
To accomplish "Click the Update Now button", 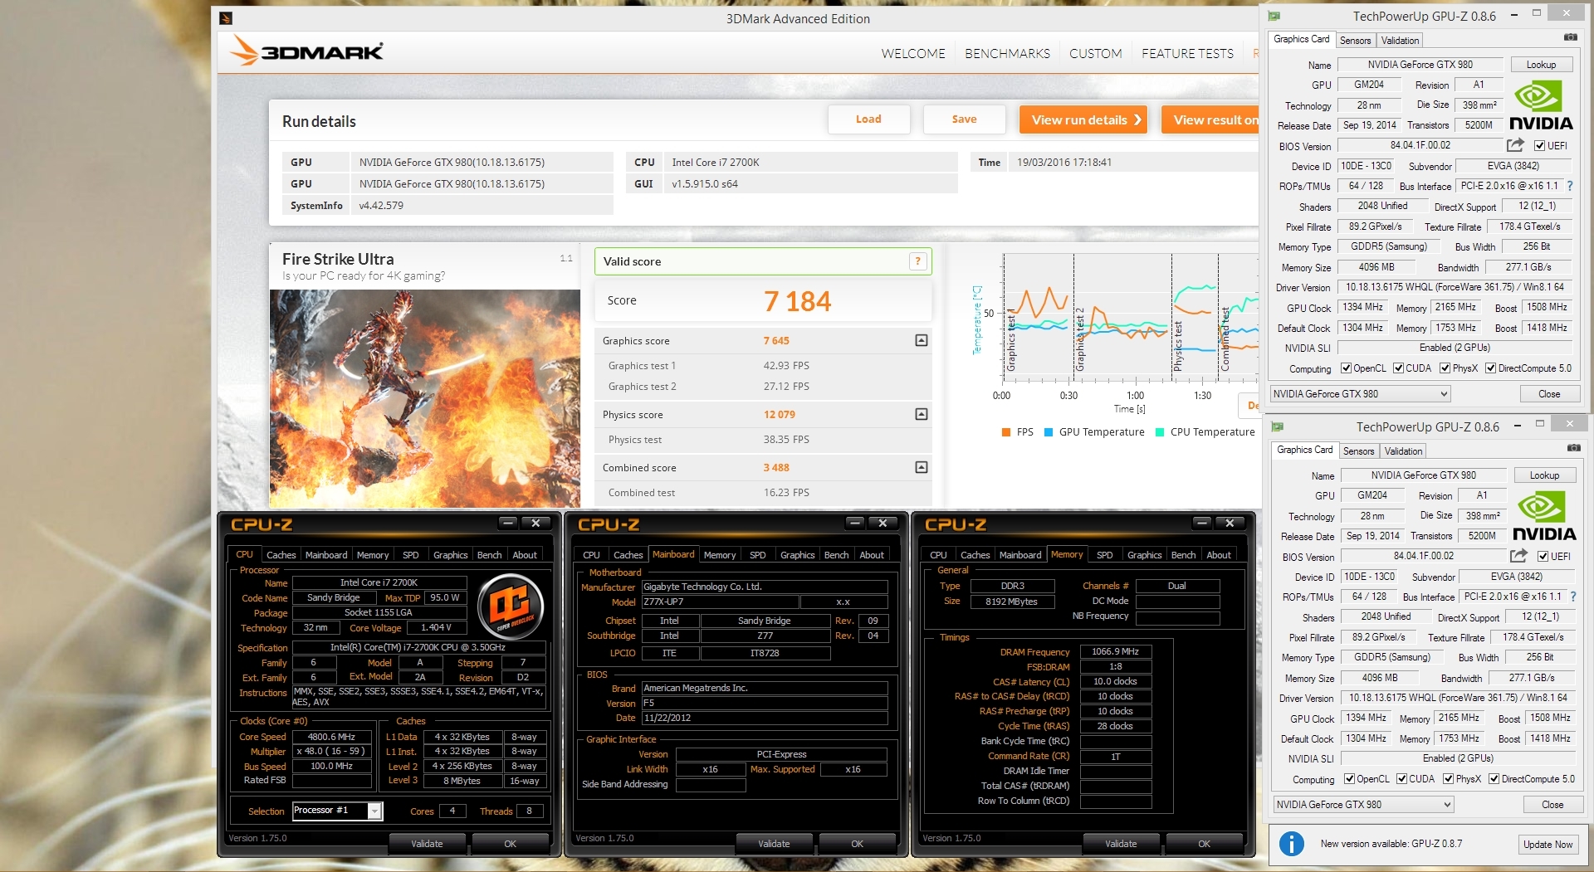I will [x=1548, y=845].
